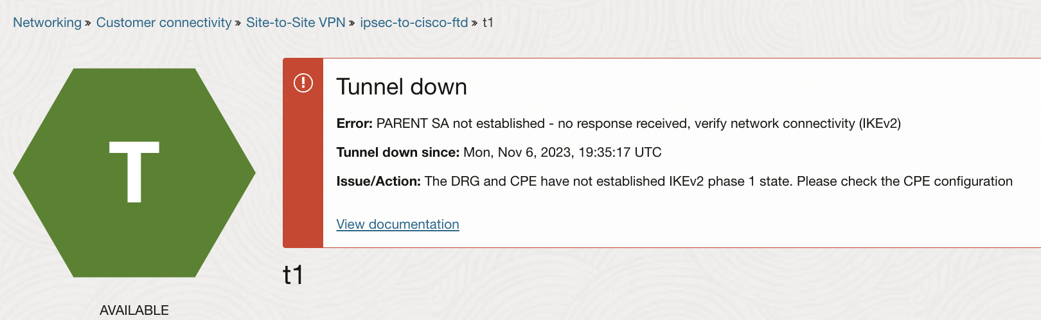
Task: Open the ipsec-to-cisco-ftd breadcrumb link
Action: coord(414,22)
